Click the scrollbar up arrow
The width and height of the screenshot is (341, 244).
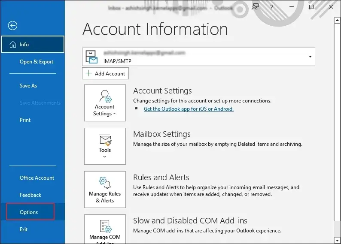coord(337,21)
